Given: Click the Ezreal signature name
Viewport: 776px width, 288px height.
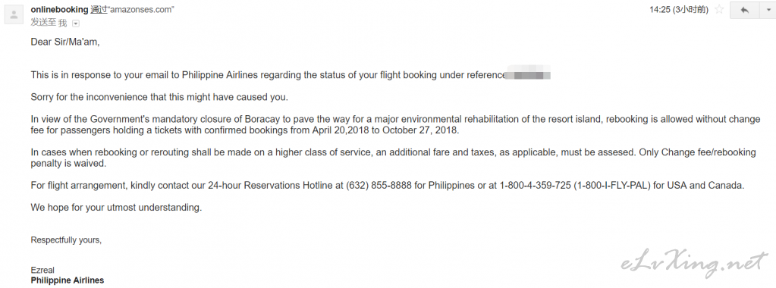Looking at the screenshot, I should click(x=42, y=270).
